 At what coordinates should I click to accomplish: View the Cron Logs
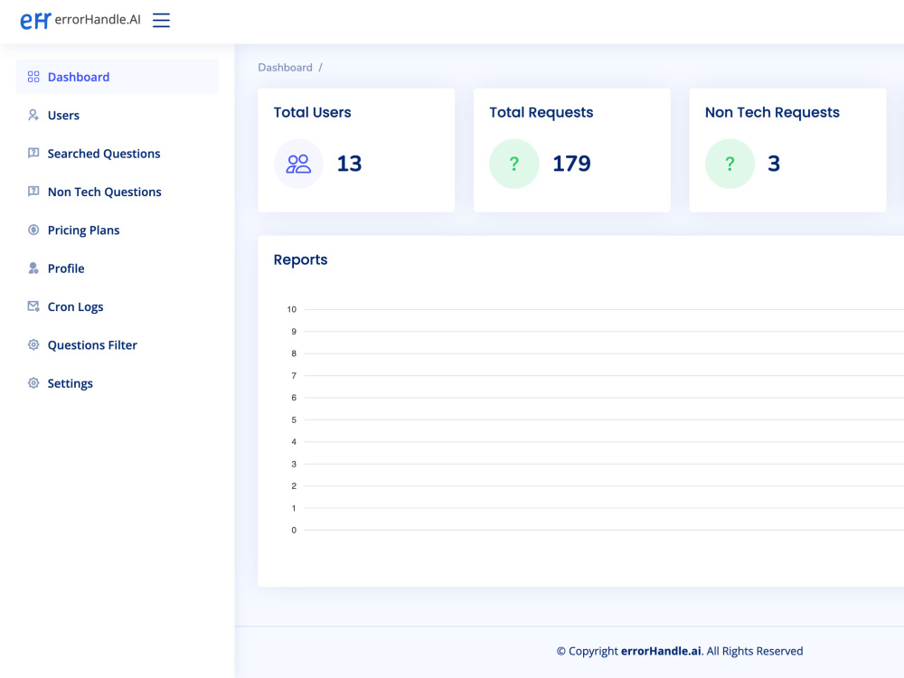pyautogui.click(x=117, y=306)
